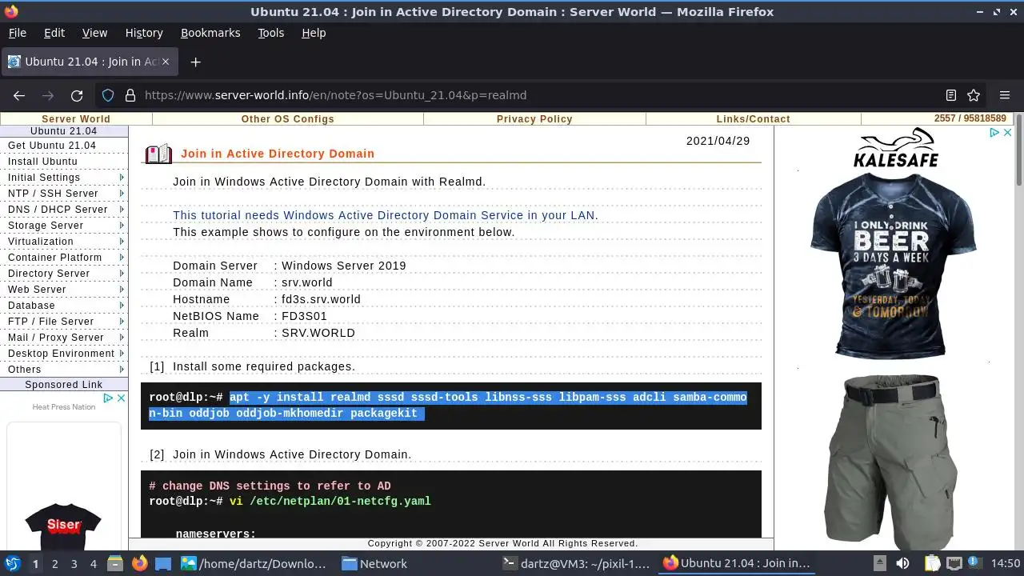Open the Edit menu
1024x576 pixels.
point(54,33)
